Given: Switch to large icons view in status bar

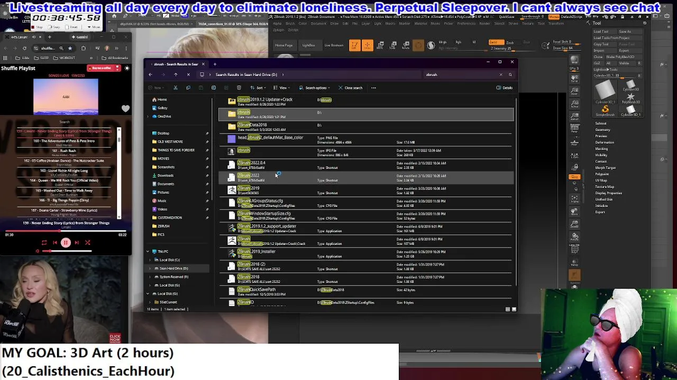Looking at the screenshot, I should point(514,309).
